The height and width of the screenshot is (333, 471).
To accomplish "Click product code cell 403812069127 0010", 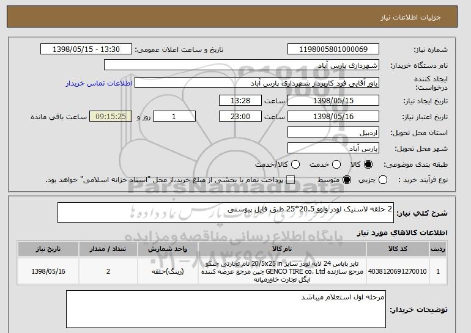I will pos(398,271).
